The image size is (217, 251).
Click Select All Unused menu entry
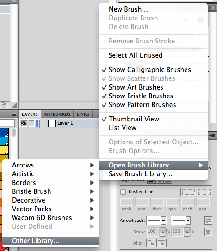point(153,55)
